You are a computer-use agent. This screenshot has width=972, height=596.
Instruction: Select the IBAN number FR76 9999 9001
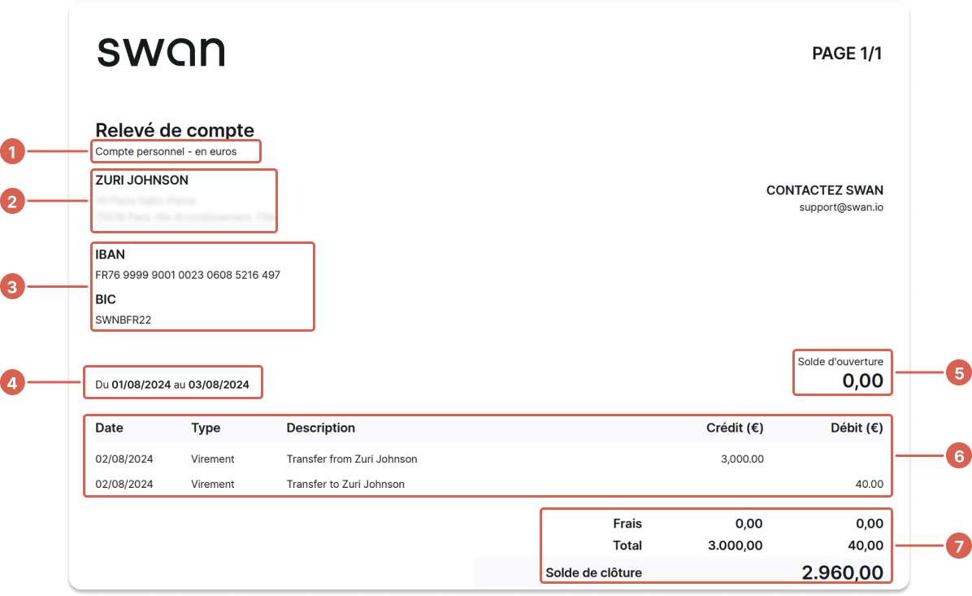coord(188,275)
